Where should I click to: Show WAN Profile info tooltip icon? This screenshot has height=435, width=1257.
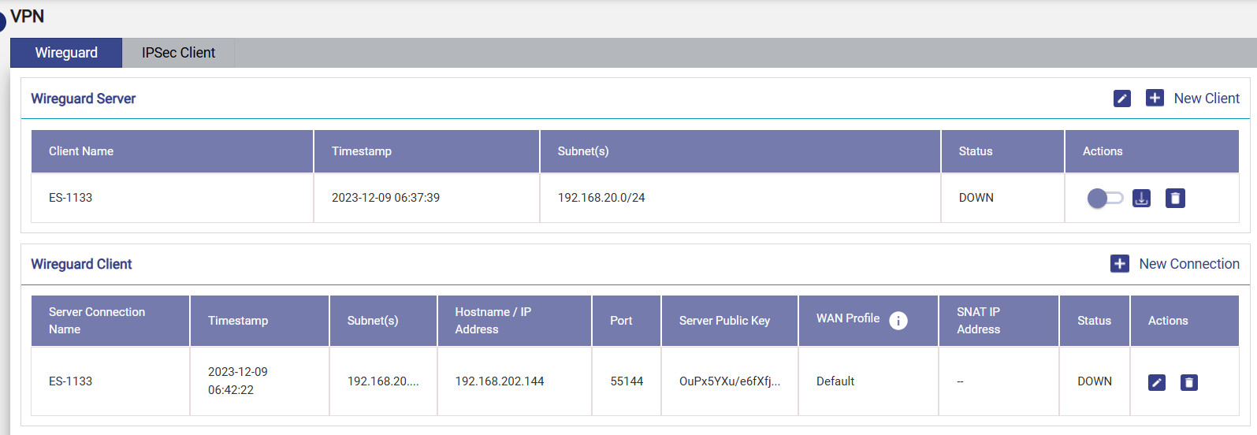(x=898, y=320)
